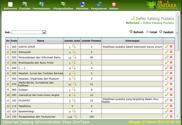Click the vertical scrollbar thumb
The height and width of the screenshot is (125, 182).
[177, 33]
